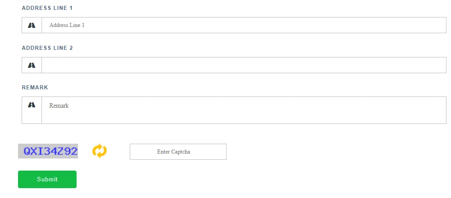This screenshot has width=451, height=198.
Task: Select the Enter Captcha input box
Action: tap(178, 152)
